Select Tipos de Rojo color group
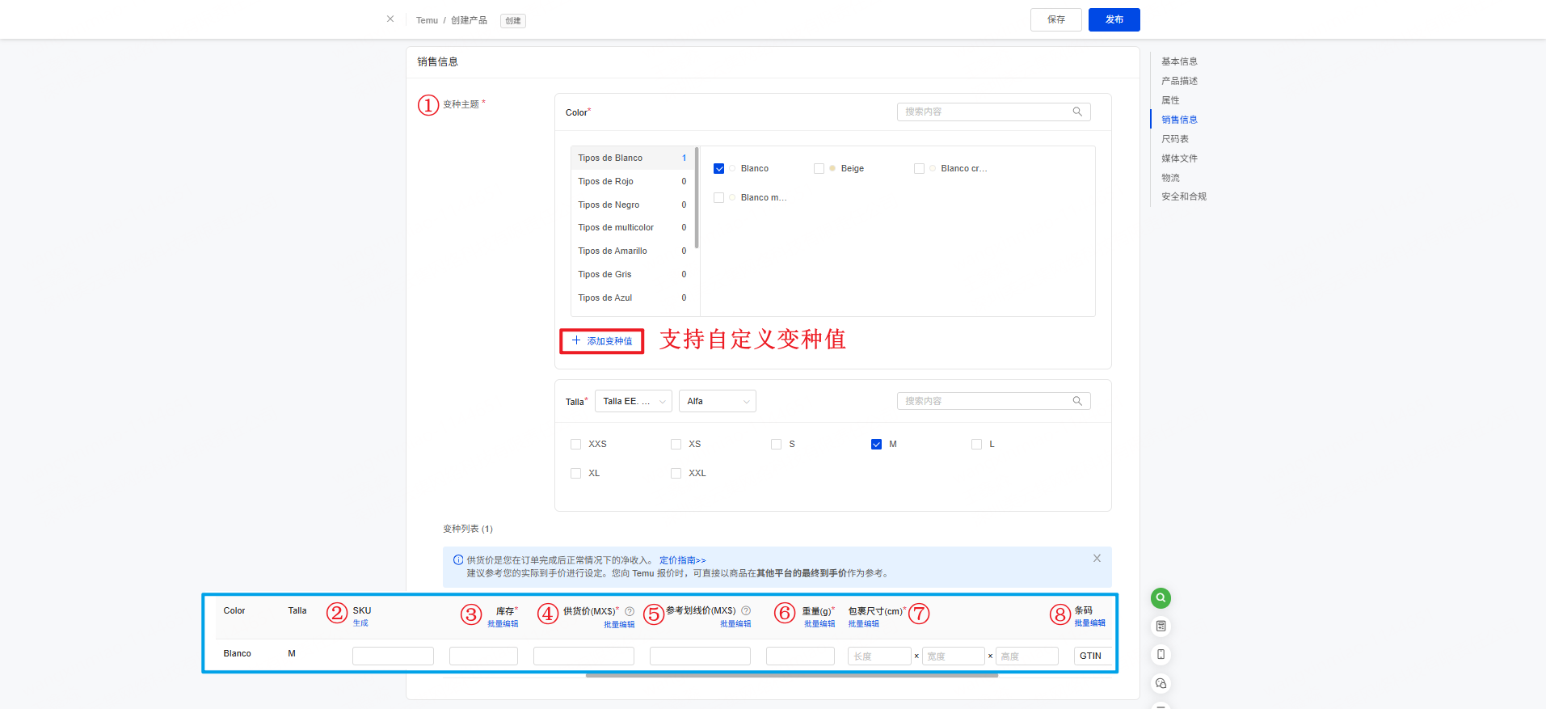This screenshot has height=709, width=1546. click(x=606, y=182)
